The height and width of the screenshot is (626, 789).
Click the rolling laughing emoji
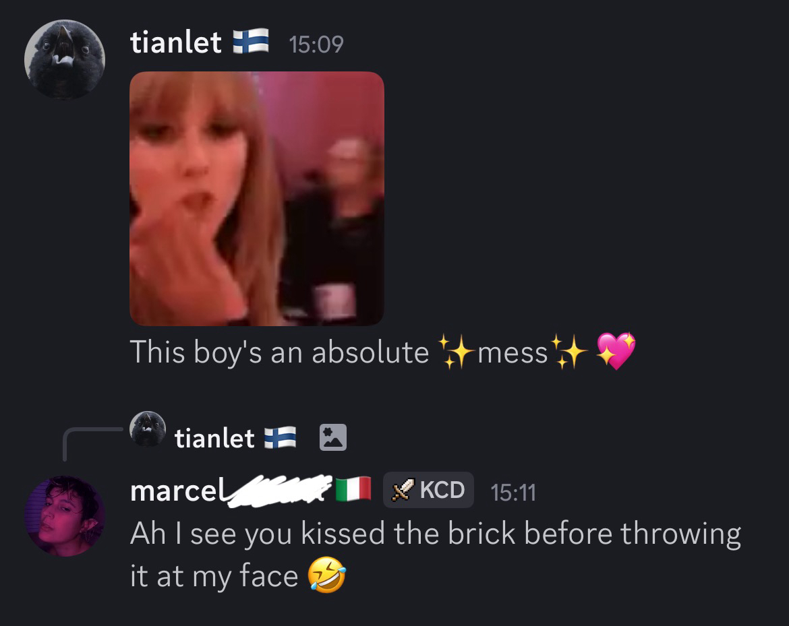point(327,575)
